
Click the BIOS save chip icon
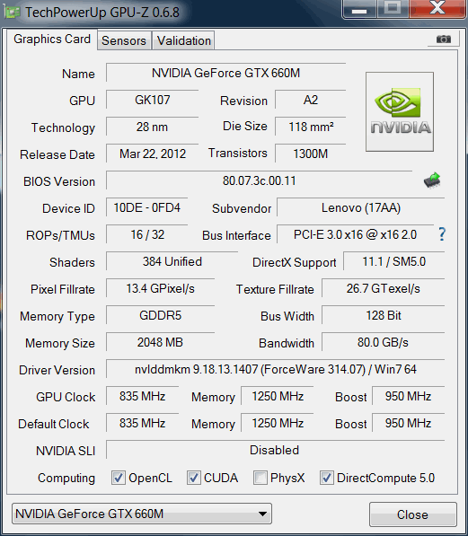tap(432, 180)
